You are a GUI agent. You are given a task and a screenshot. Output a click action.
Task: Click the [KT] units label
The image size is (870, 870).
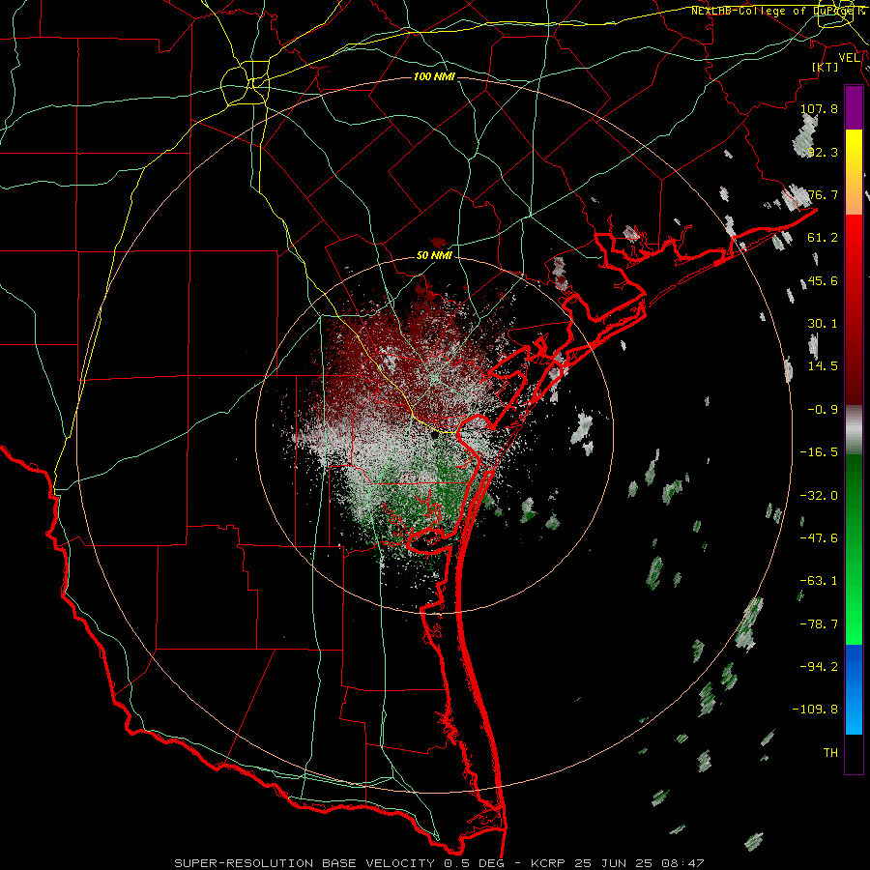click(826, 67)
